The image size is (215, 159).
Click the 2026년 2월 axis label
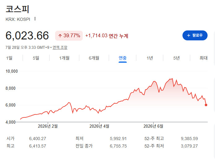(x=48, y=126)
